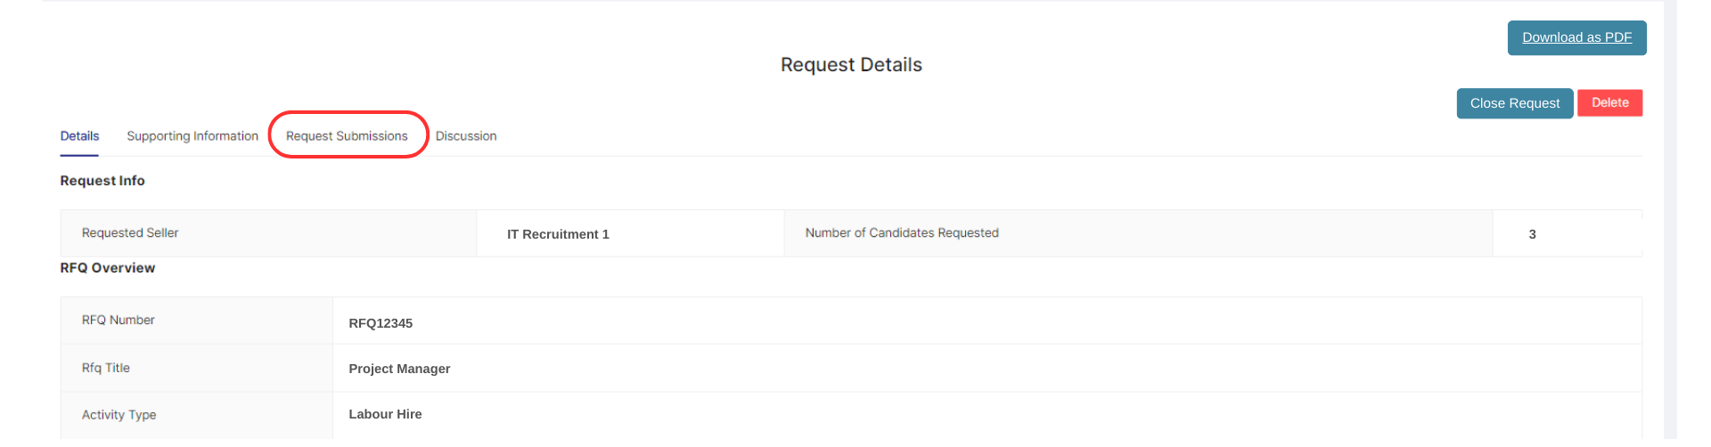Open the Supporting Information tab
1711x447 pixels.
pos(192,136)
